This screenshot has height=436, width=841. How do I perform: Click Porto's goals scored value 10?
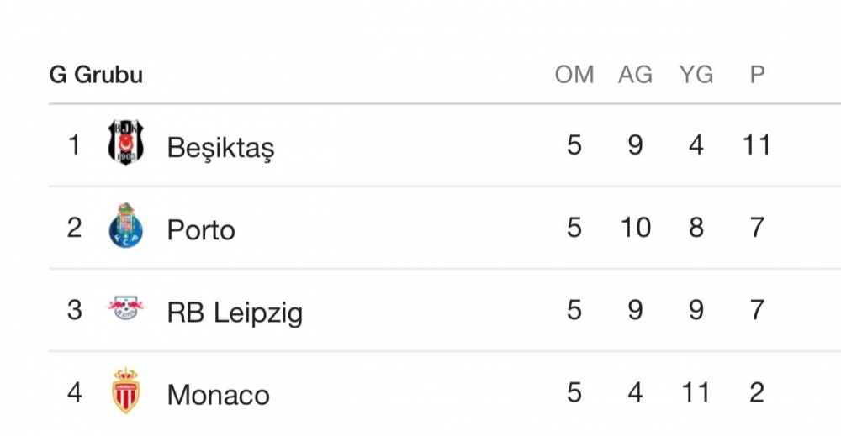[635, 228]
